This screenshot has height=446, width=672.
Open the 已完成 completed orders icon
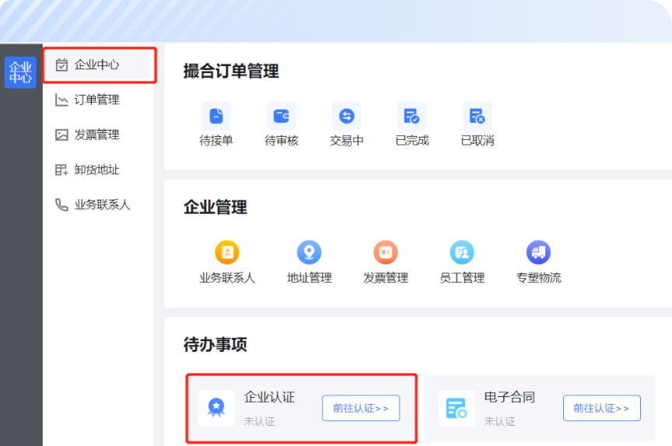coord(412,116)
